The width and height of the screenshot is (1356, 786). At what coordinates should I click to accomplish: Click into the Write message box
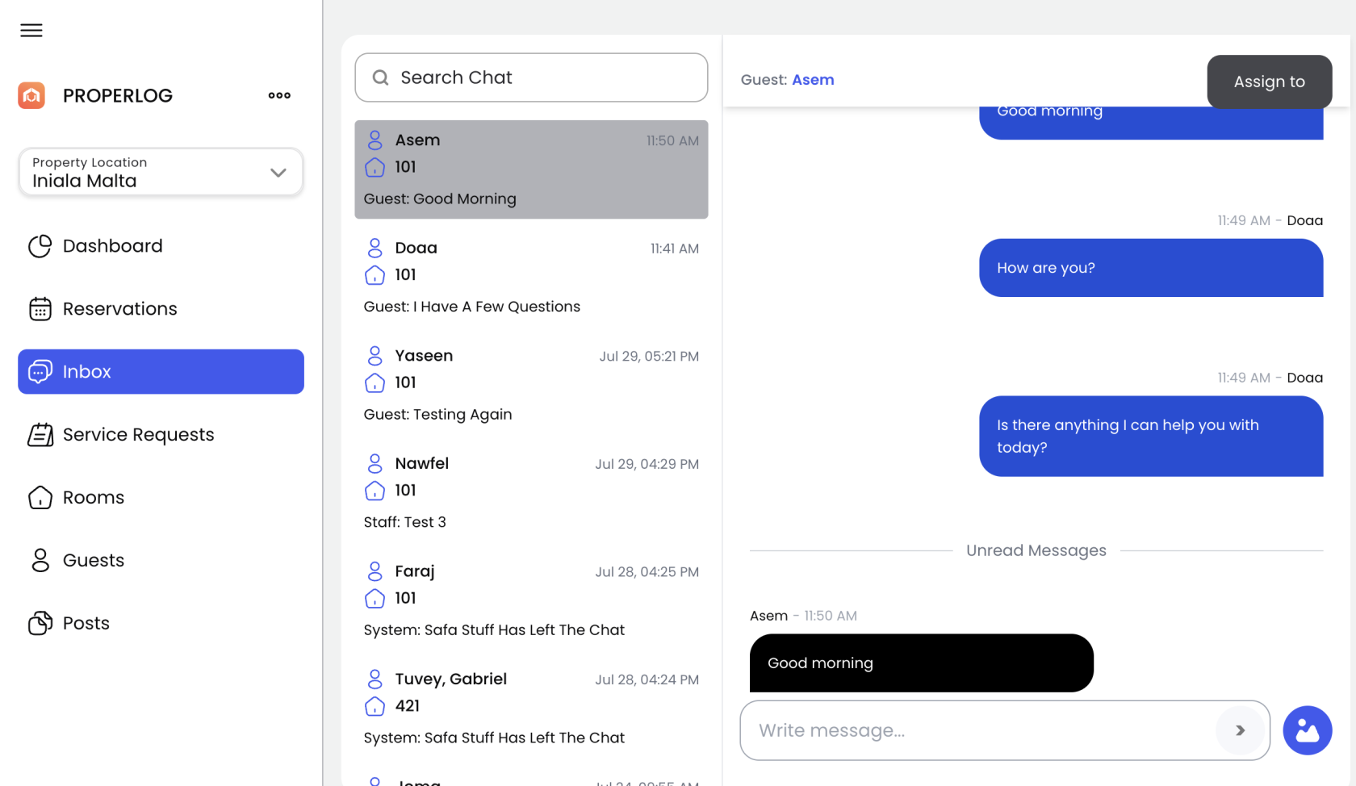[977, 730]
